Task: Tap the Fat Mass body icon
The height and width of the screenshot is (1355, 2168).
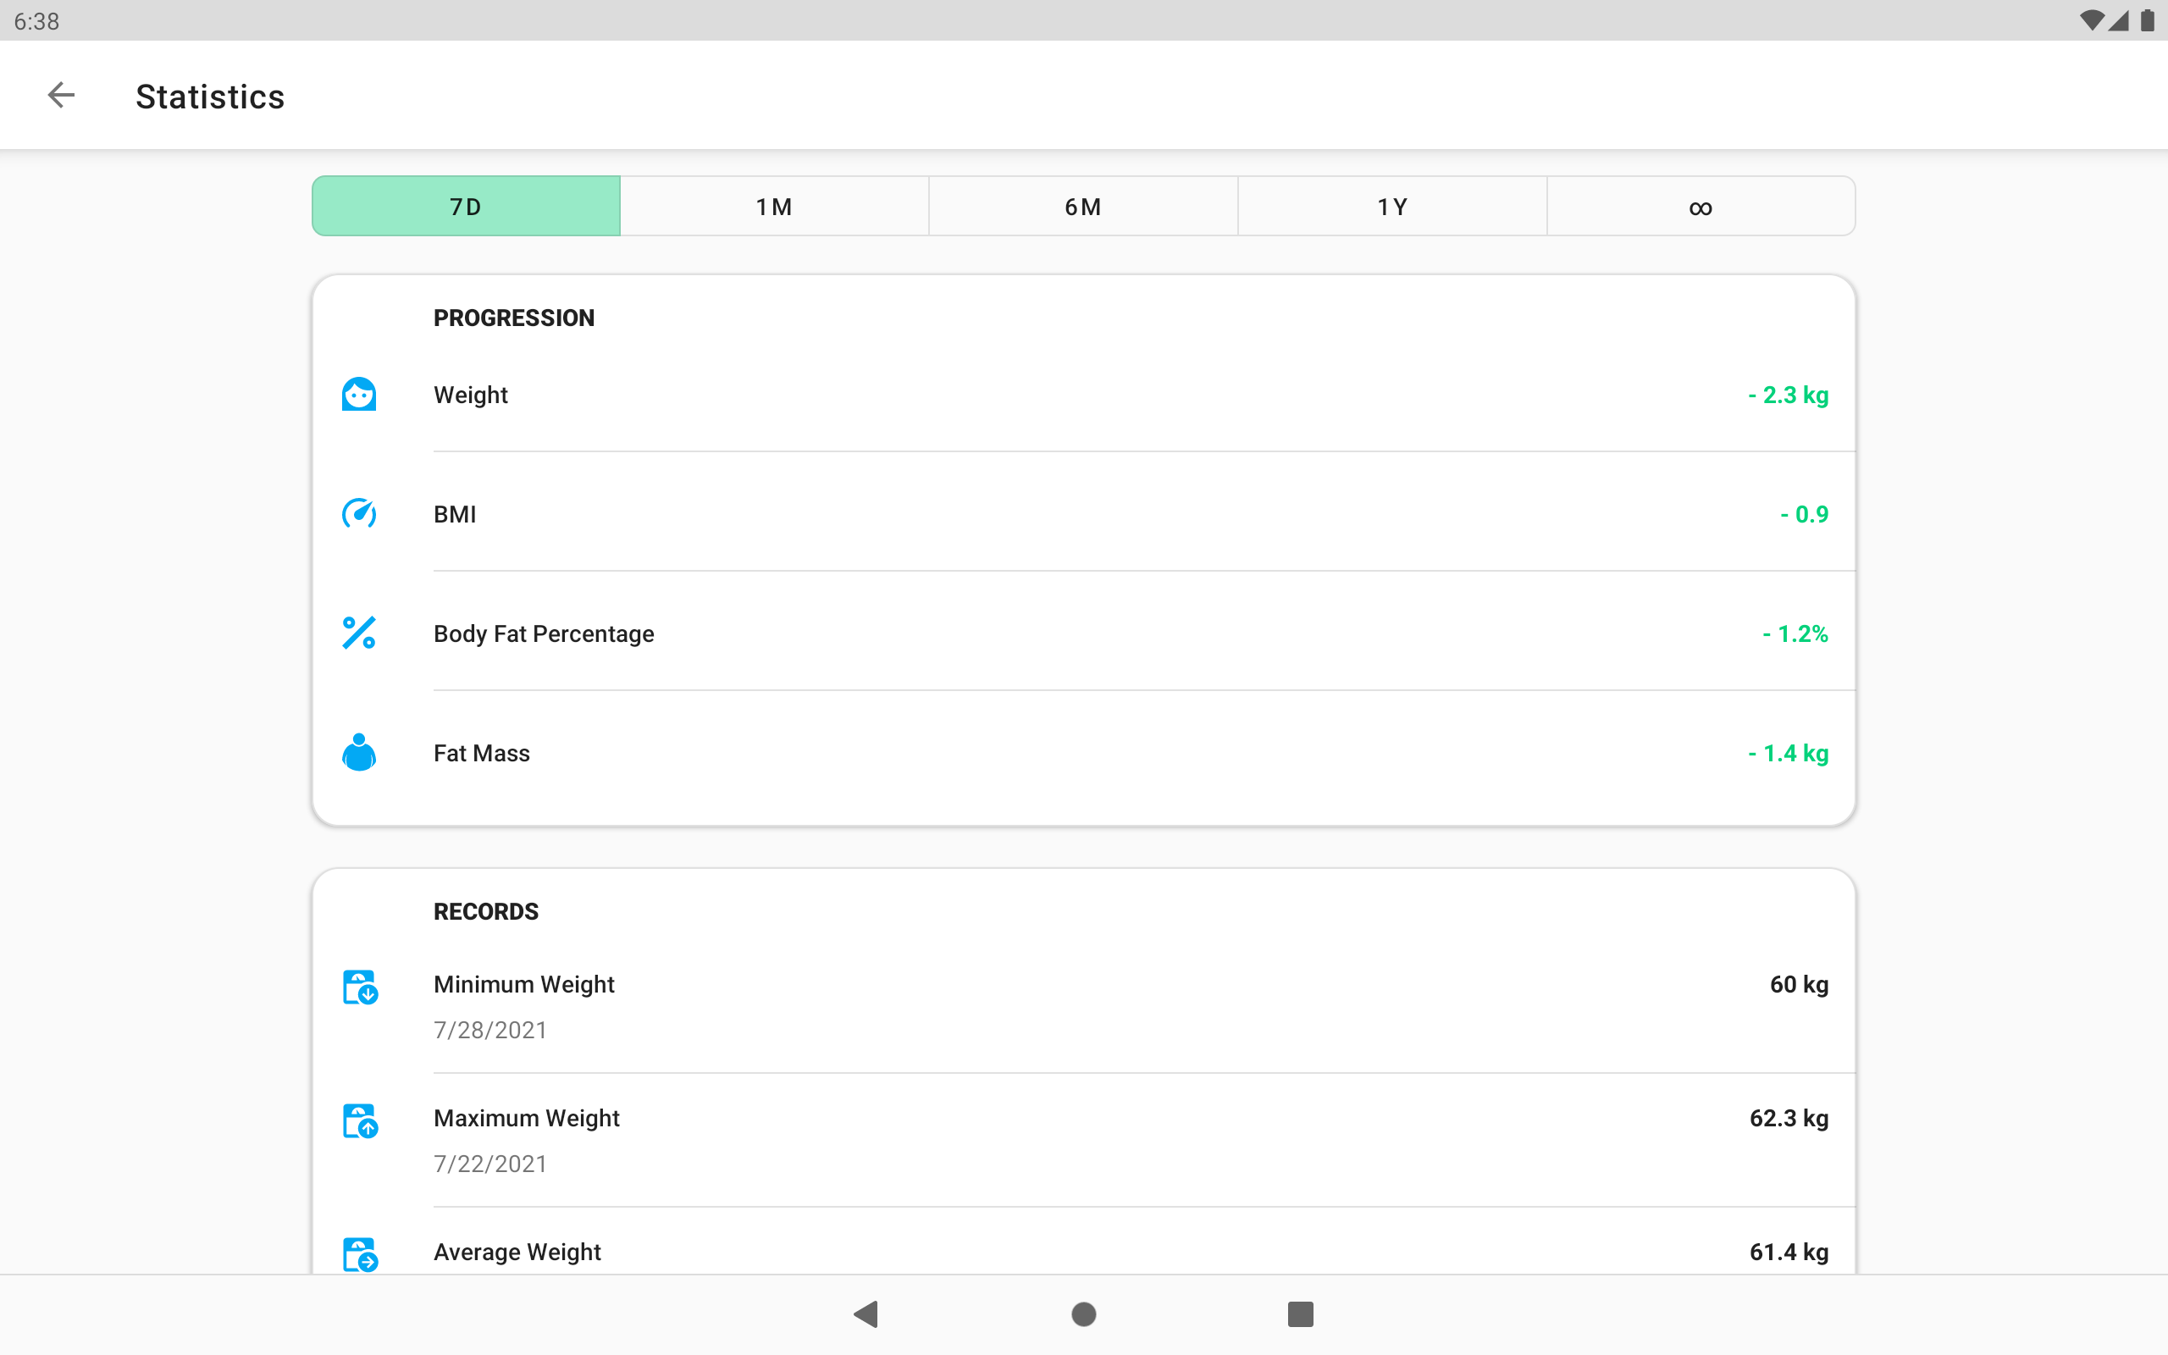Action: tap(359, 752)
